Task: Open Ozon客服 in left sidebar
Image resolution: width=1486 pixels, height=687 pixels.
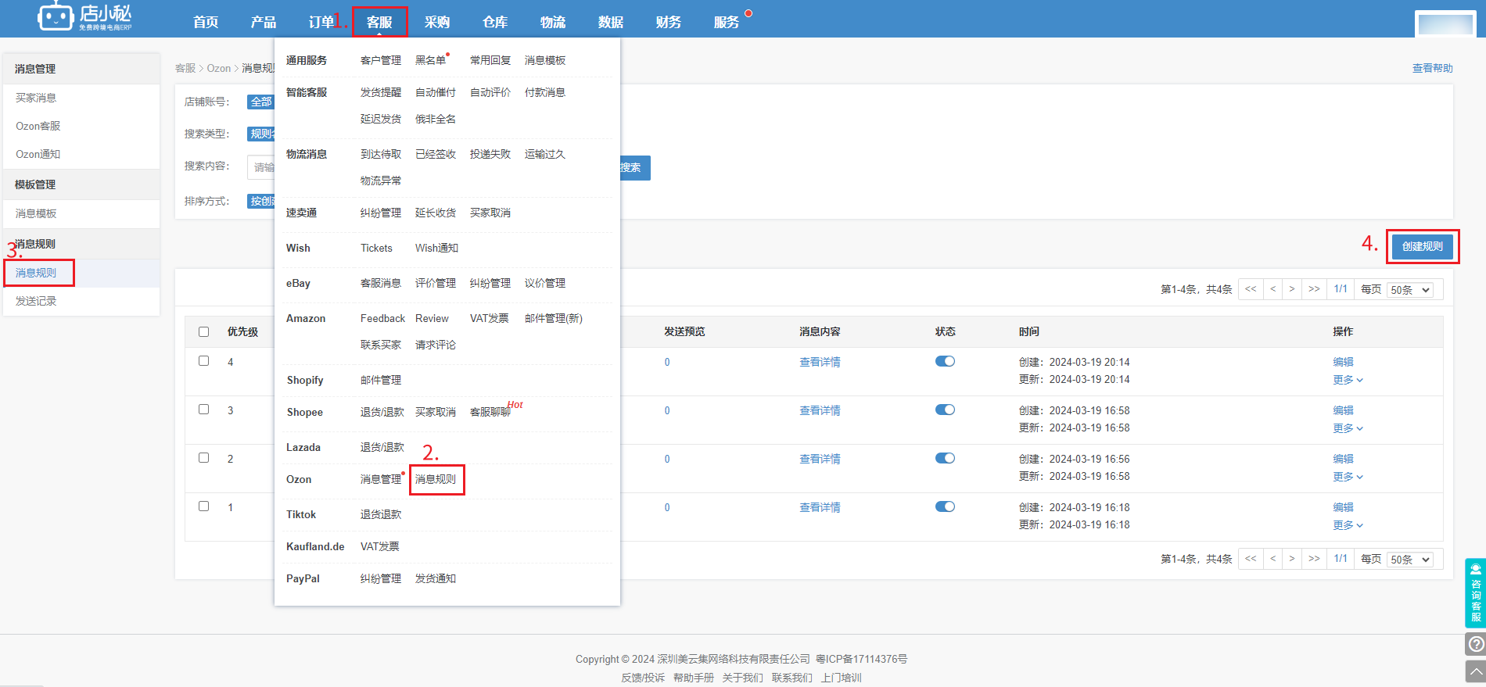Action: coord(38,126)
